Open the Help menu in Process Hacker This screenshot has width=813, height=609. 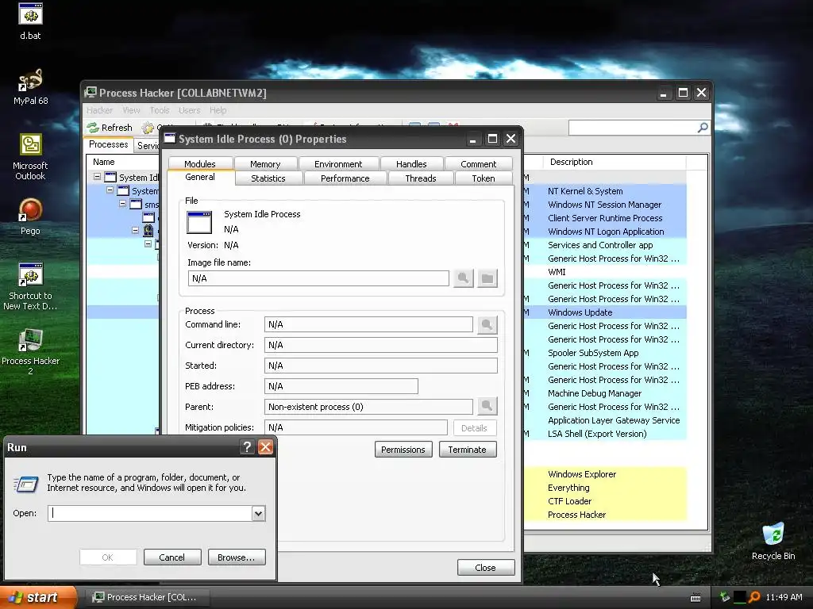[218, 110]
